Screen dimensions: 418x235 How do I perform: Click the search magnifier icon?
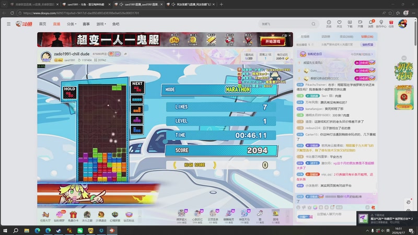tap(313, 24)
